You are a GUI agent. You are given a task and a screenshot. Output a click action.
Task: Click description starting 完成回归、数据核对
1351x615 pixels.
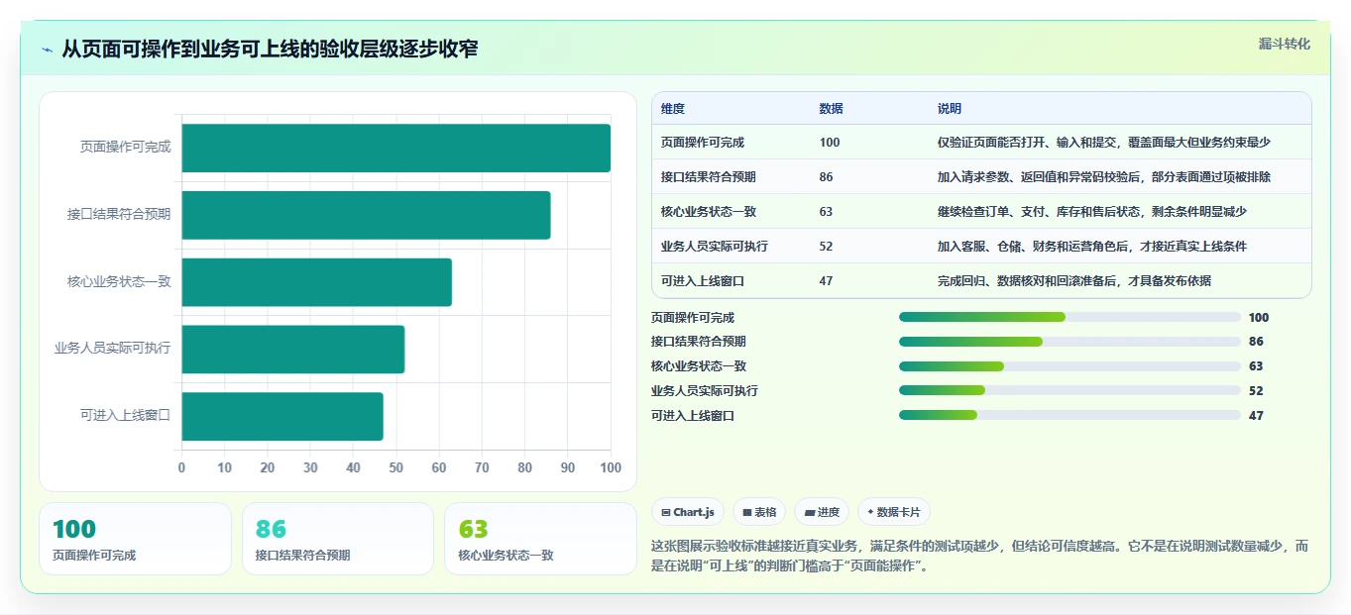tap(1074, 281)
